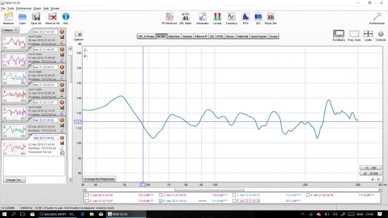
Task: Select measurement 6 thumbnail
Action: click(x=14, y=131)
